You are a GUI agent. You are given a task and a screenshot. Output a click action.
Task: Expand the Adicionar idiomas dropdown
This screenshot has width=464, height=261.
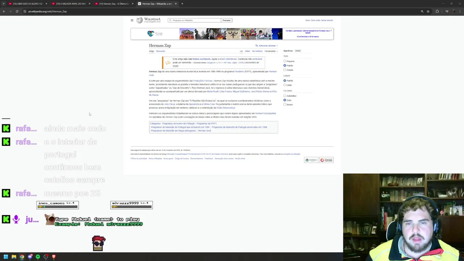pyautogui.click(x=266, y=46)
